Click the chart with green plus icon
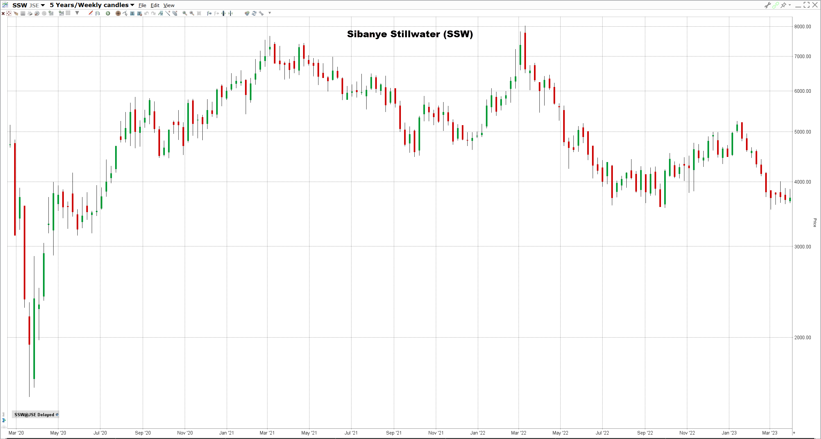821x439 pixels. (51, 13)
